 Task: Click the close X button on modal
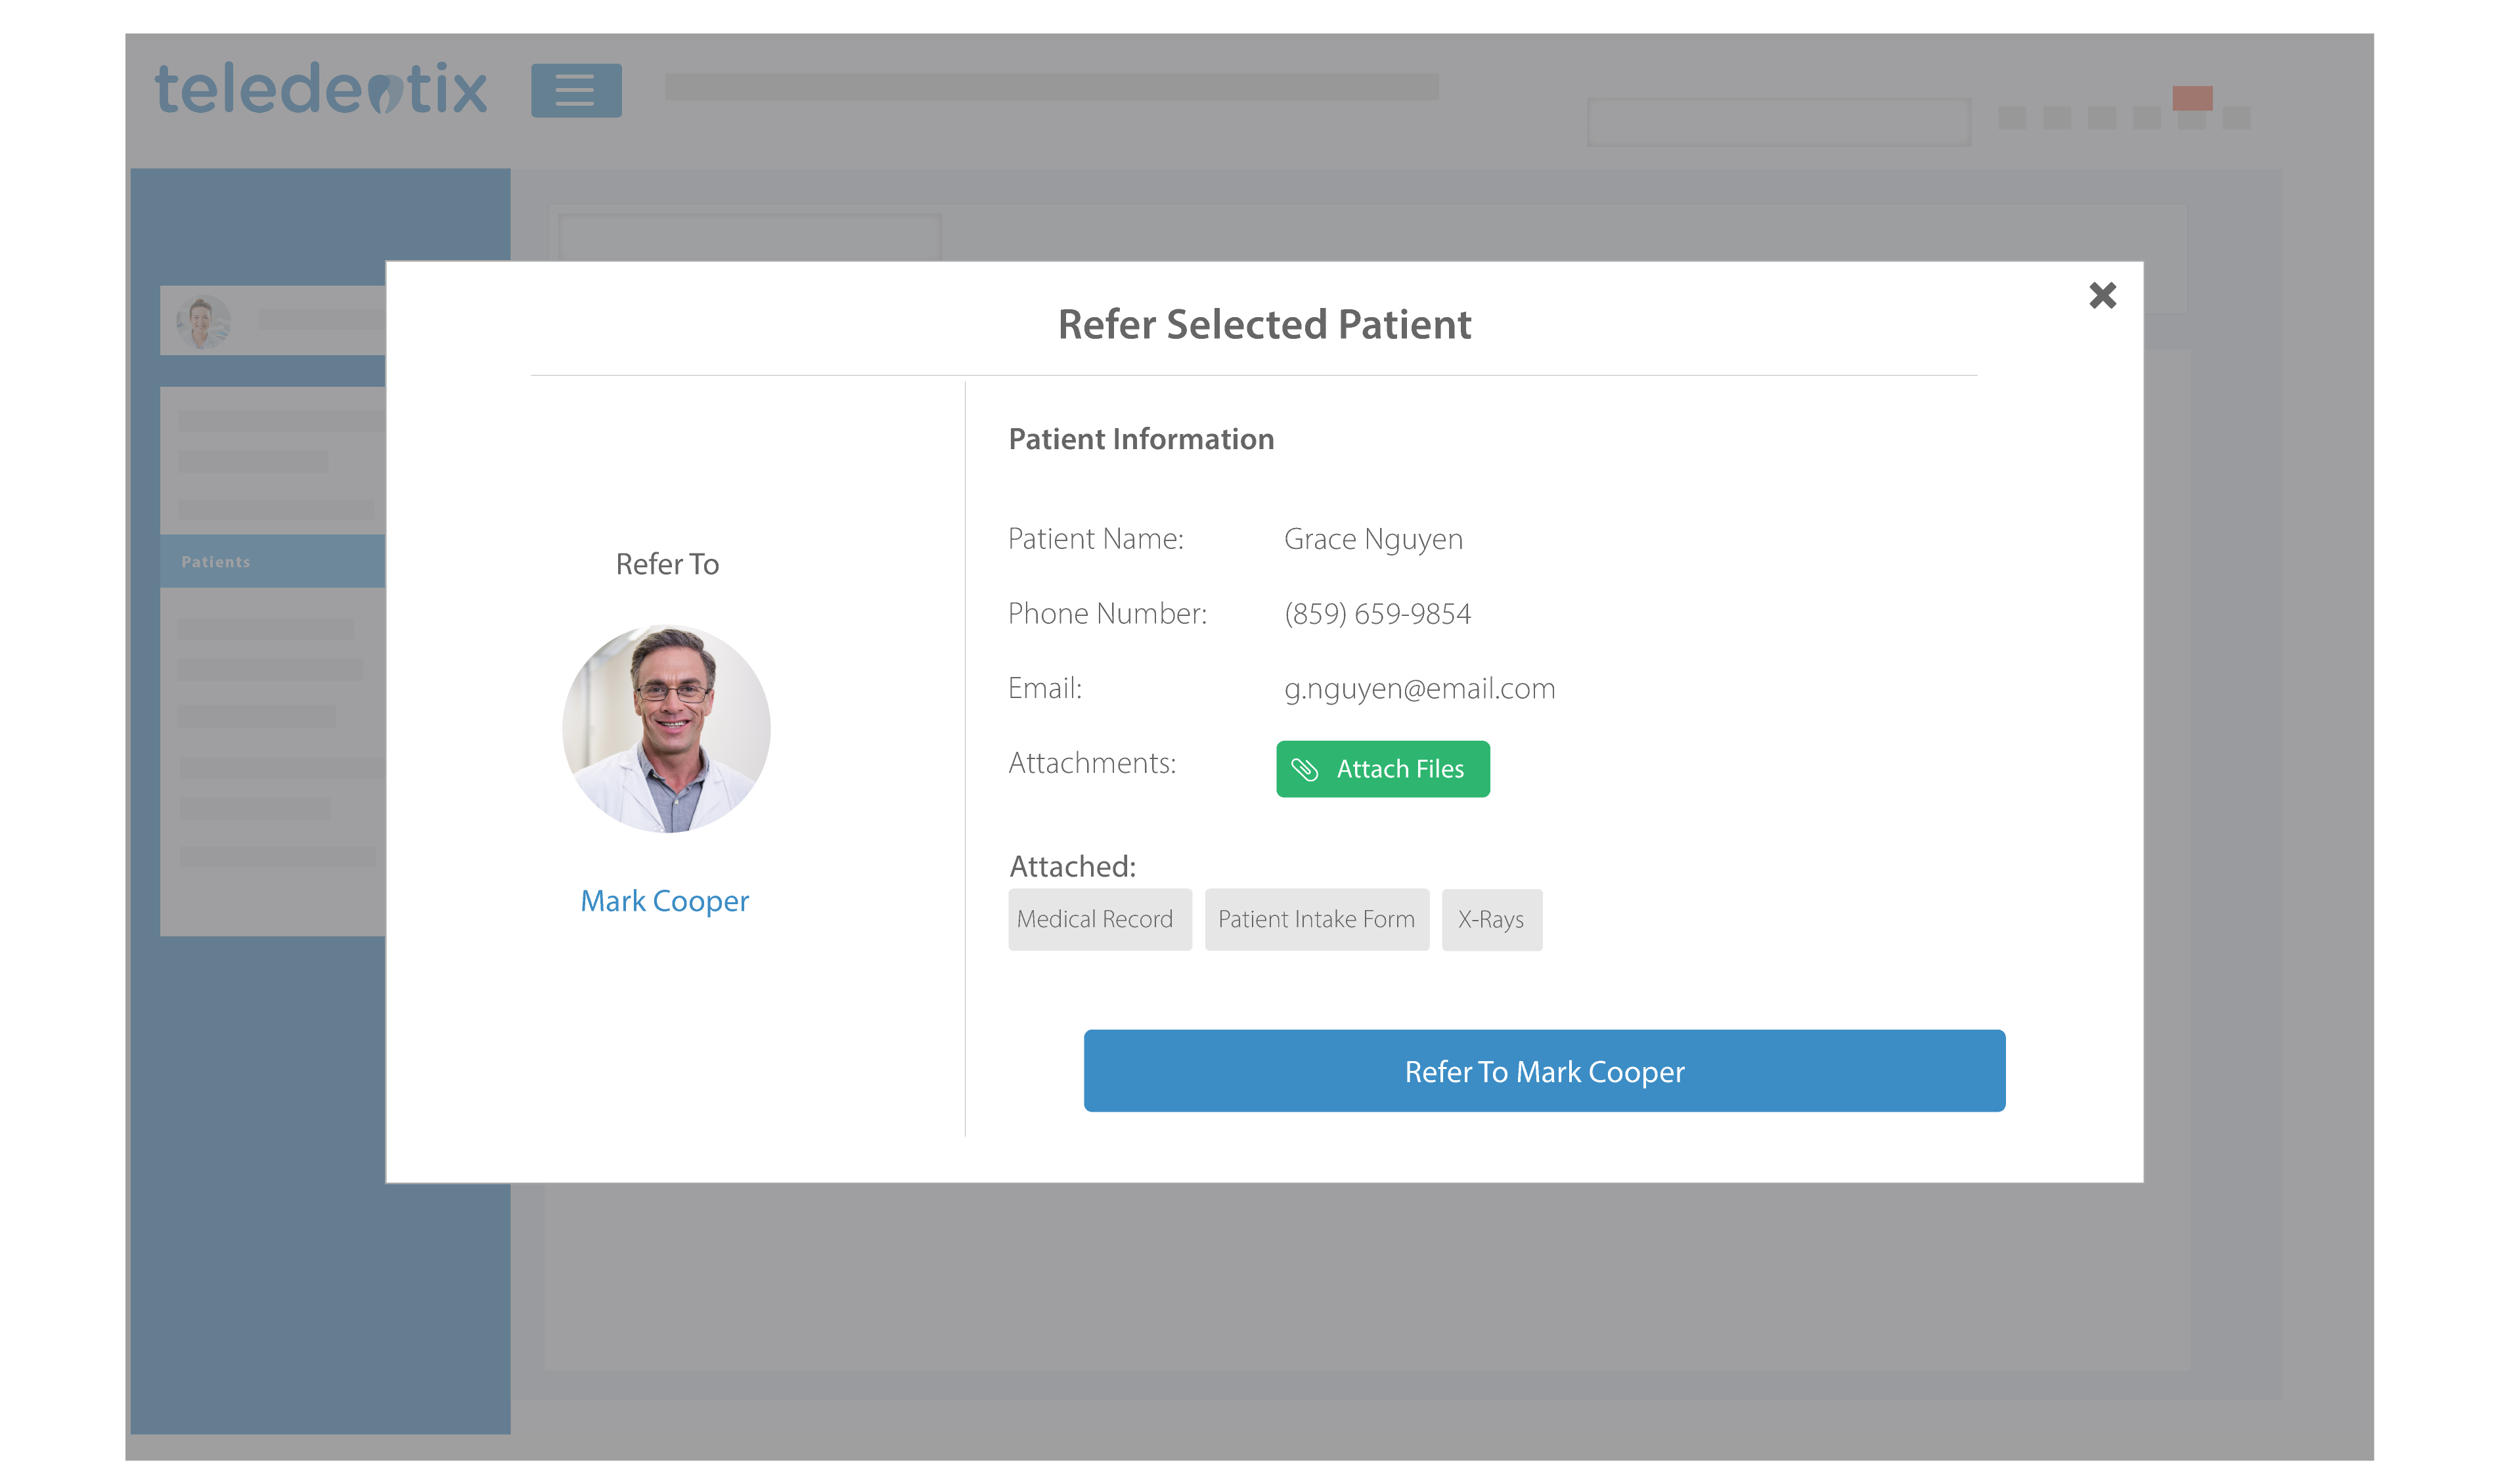(2101, 294)
